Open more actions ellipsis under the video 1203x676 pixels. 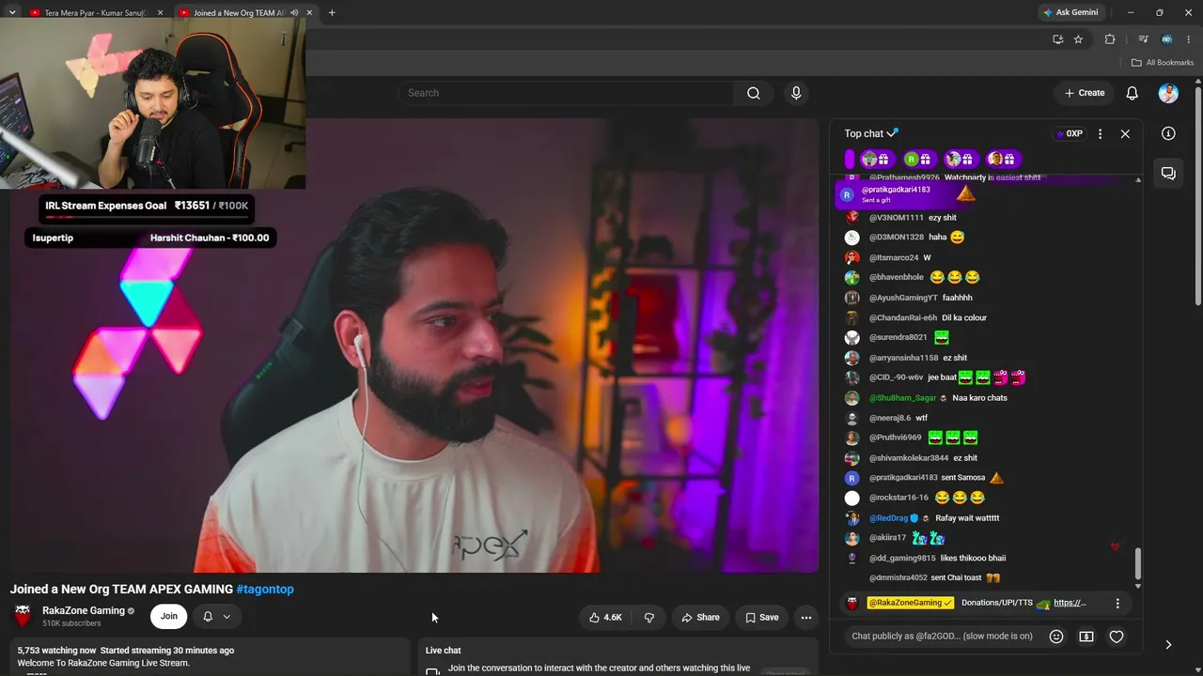[805, 617]
